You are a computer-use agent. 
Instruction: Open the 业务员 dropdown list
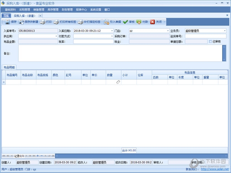pyautogui.click(x=224, y=31)
